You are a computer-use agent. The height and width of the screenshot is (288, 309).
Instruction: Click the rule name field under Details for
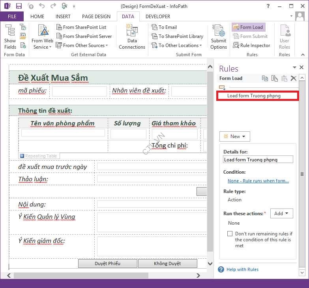point(258,160)
